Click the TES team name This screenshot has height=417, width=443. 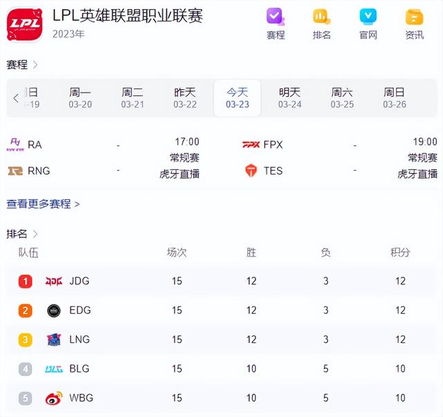[x=273, y=171]
